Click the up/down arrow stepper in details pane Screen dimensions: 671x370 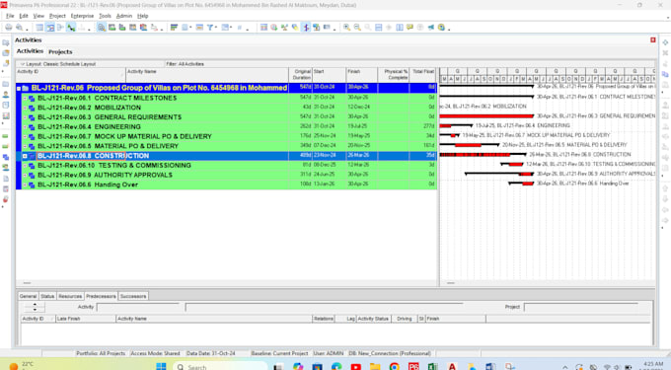[35, 307]
